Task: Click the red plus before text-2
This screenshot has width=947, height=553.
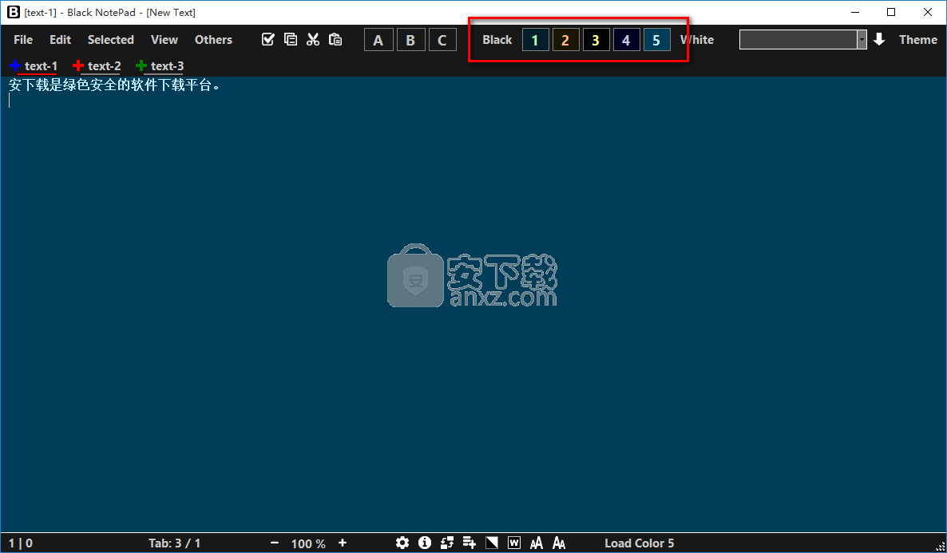Action: tap(78, 65)
